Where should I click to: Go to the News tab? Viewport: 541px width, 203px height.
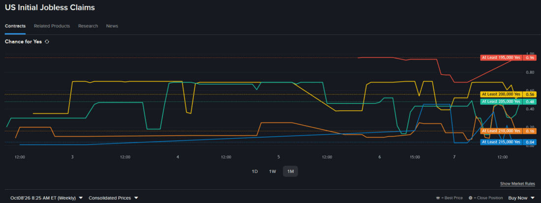[112, 26]
